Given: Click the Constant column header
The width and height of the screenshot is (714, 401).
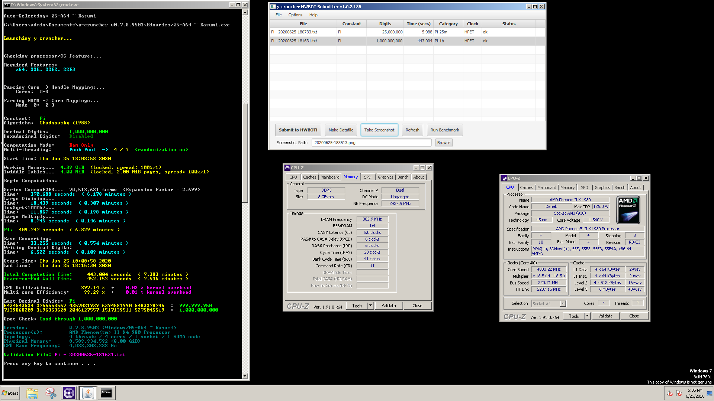Looking at the screenshot, I should point(351,24).
